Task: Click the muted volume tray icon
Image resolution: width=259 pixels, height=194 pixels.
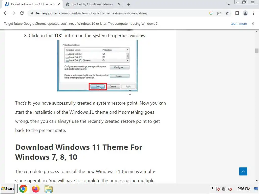Action: click(x=230, y=189)
